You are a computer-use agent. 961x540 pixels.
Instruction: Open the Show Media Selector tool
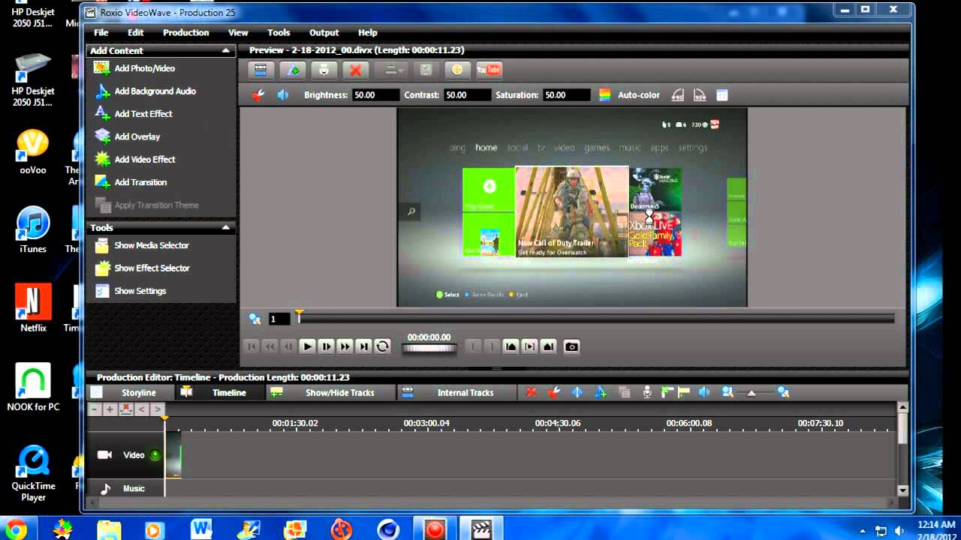click(x=151, y=245)
